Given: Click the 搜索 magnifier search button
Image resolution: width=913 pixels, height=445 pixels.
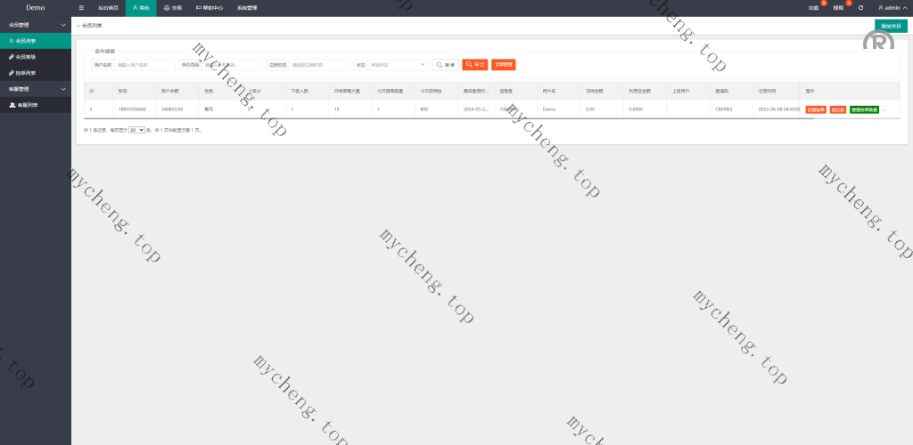Looking at the screenshot, I should [x=445, y=65].
